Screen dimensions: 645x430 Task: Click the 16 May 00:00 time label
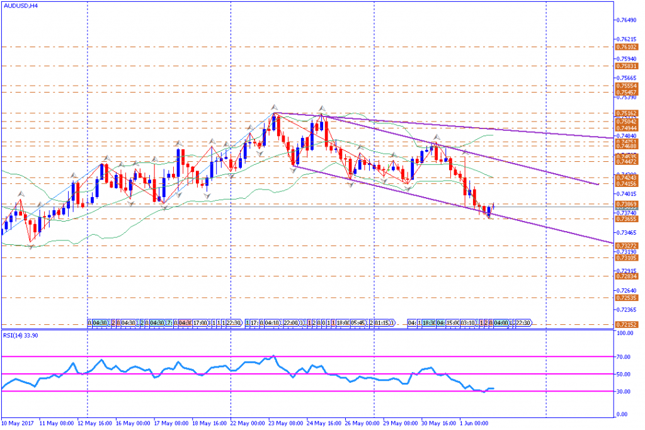point(134,423)
